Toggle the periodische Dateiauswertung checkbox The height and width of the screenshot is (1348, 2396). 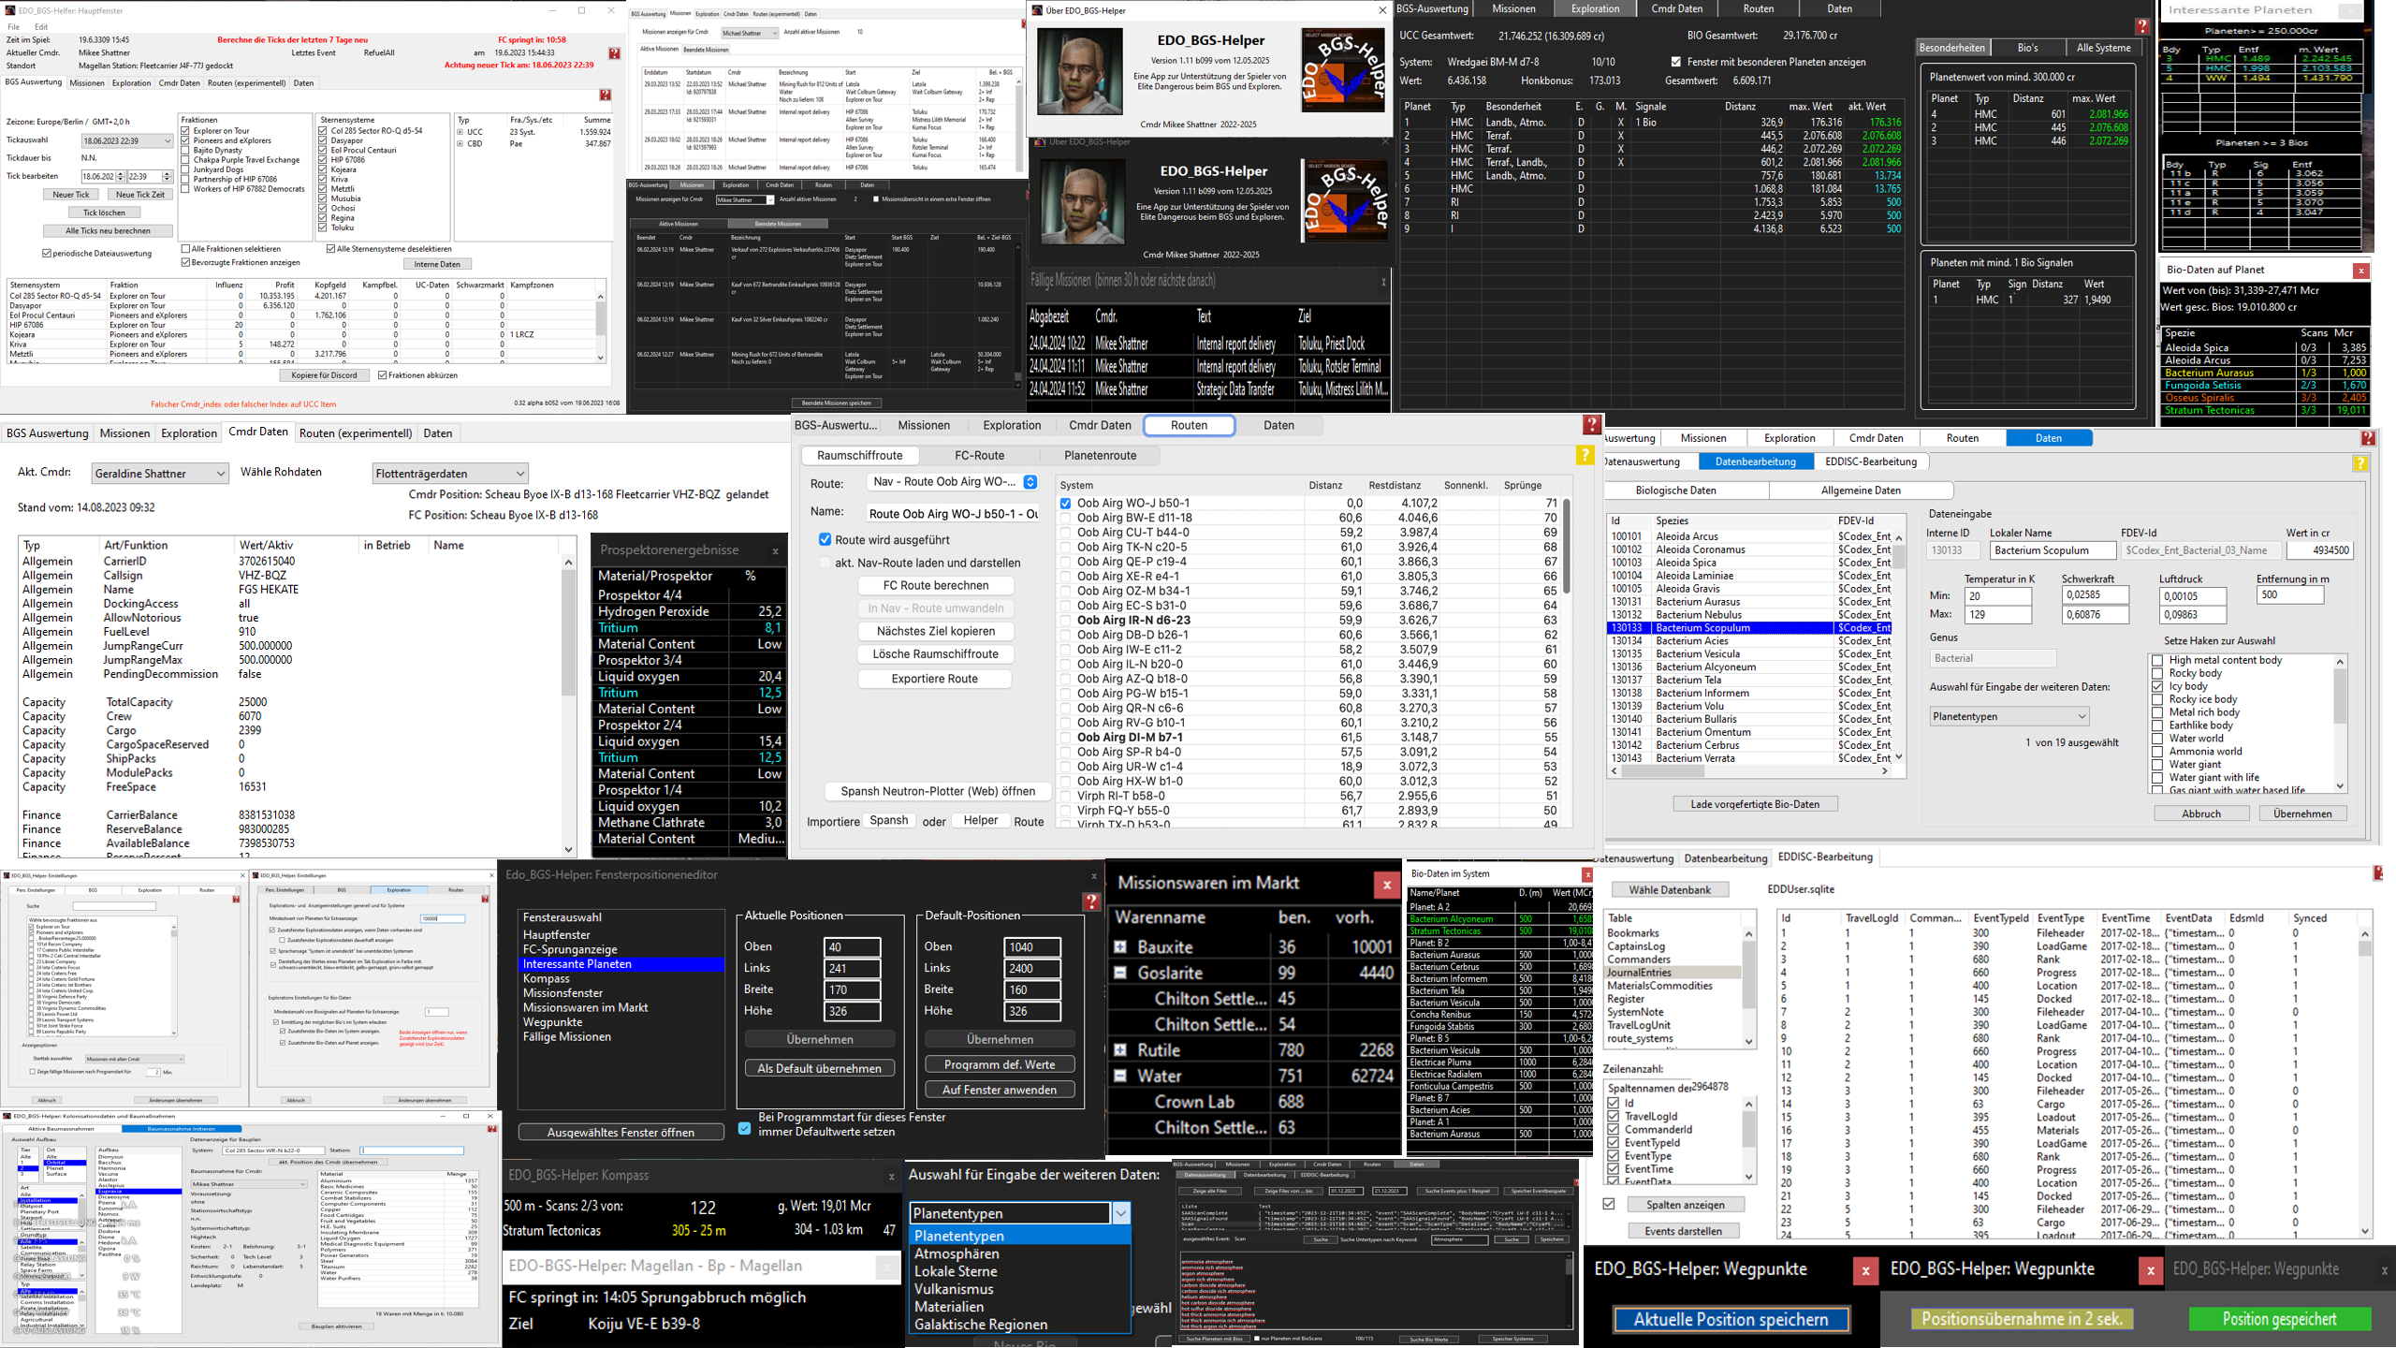tap(47, 254)
